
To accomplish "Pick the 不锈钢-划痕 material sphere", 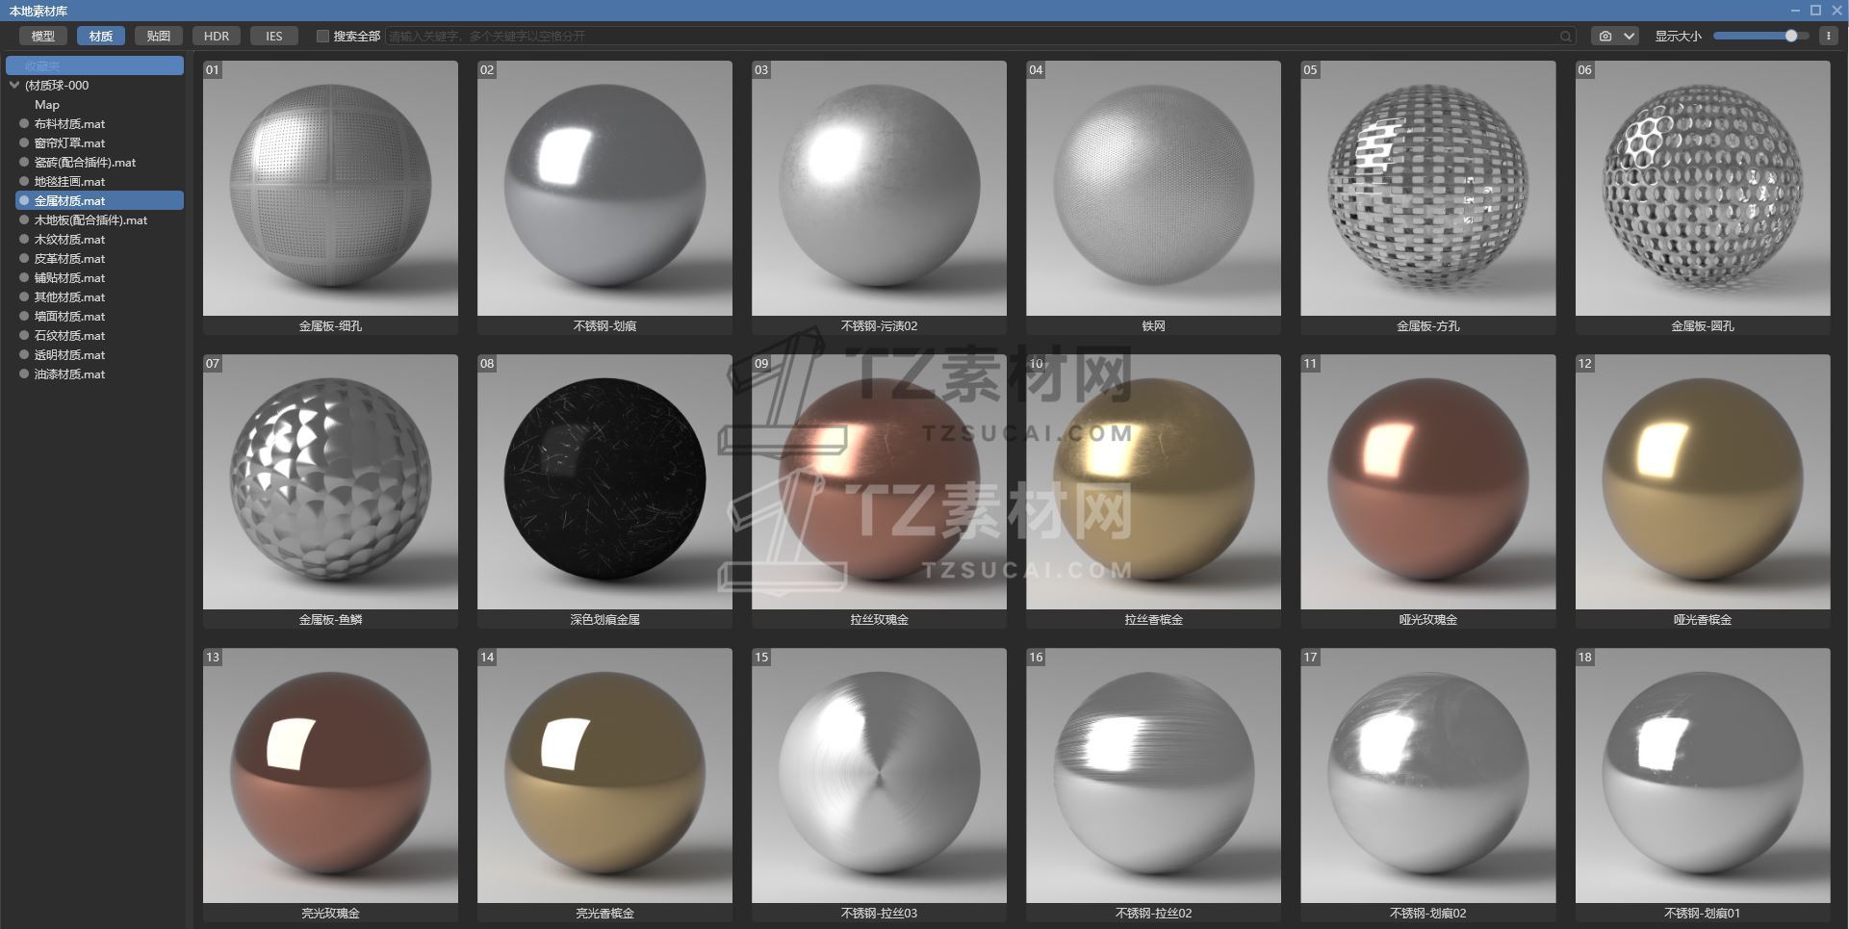I will point(604,189).
